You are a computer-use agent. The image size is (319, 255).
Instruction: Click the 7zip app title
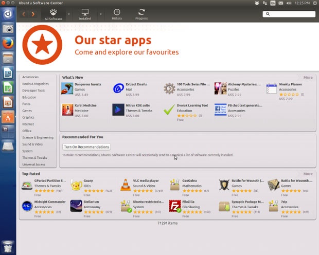tap(284, 202)
